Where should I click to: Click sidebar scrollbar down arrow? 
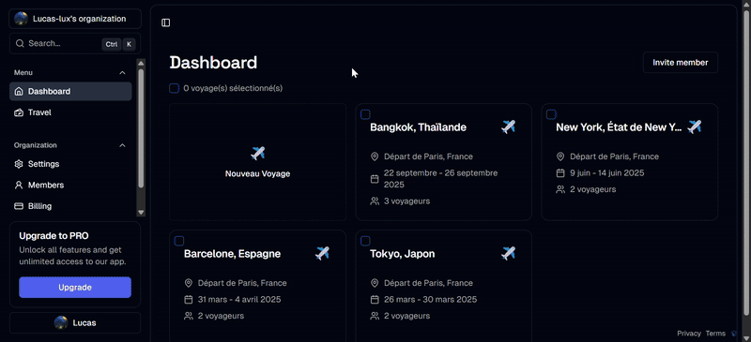[141, 213]
